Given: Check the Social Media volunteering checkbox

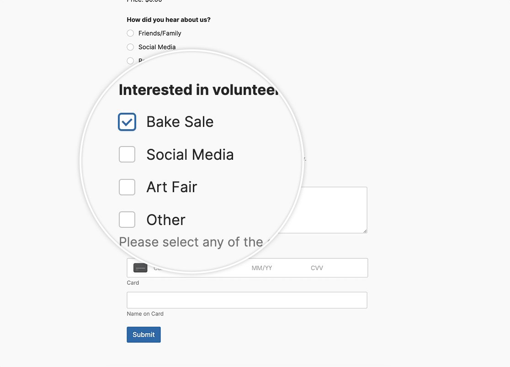Looking at the screenshot, I should pos(127,154).
